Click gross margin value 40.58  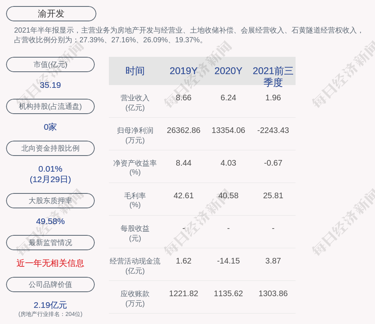[228, 195]
